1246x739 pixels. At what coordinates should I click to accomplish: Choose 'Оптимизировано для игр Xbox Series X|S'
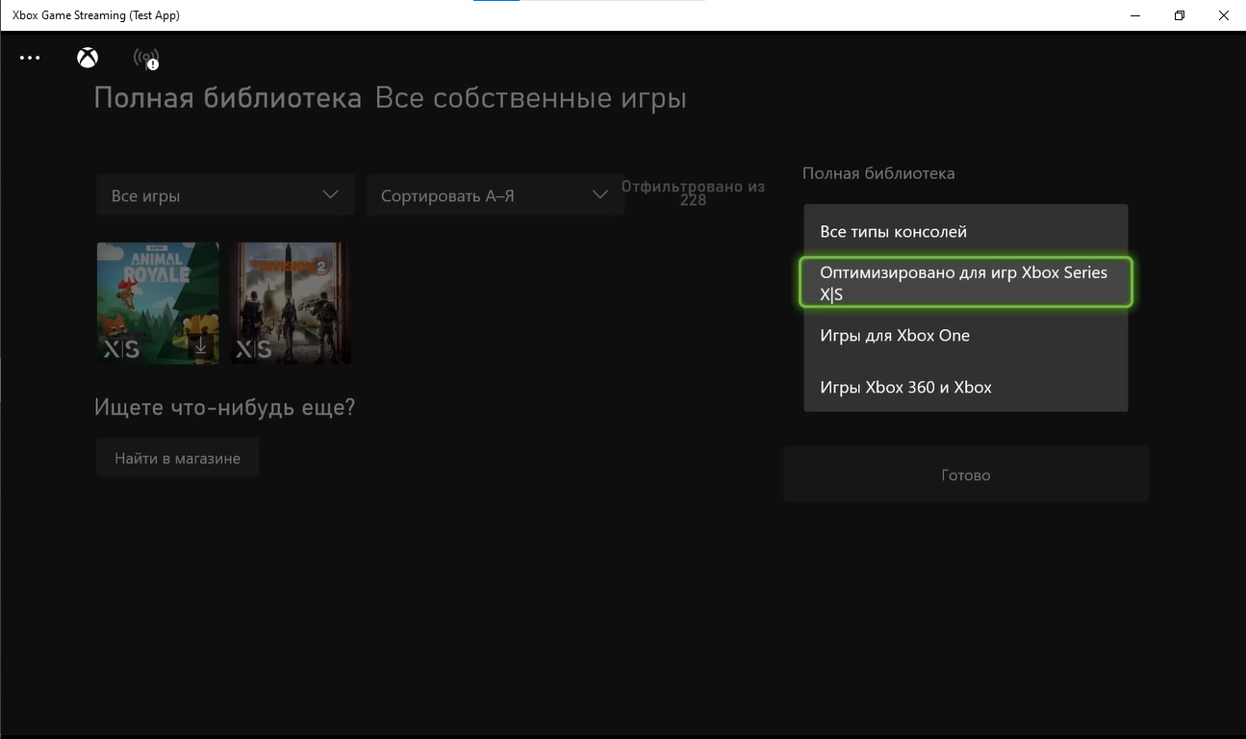(x=965, y=283)
